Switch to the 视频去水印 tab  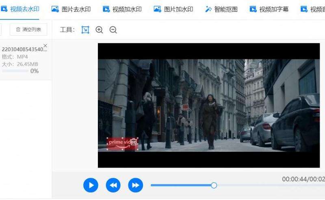(x=20, y=9)
